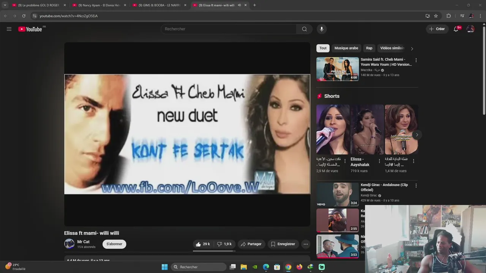Screen dimensions: 486x273
Task: Select the Rap filter chip
Action: click(369, 48)
